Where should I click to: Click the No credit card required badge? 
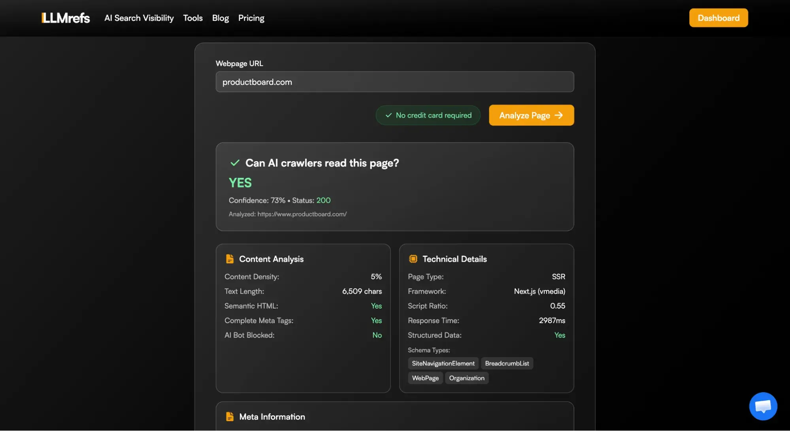(x=428, y=115)
